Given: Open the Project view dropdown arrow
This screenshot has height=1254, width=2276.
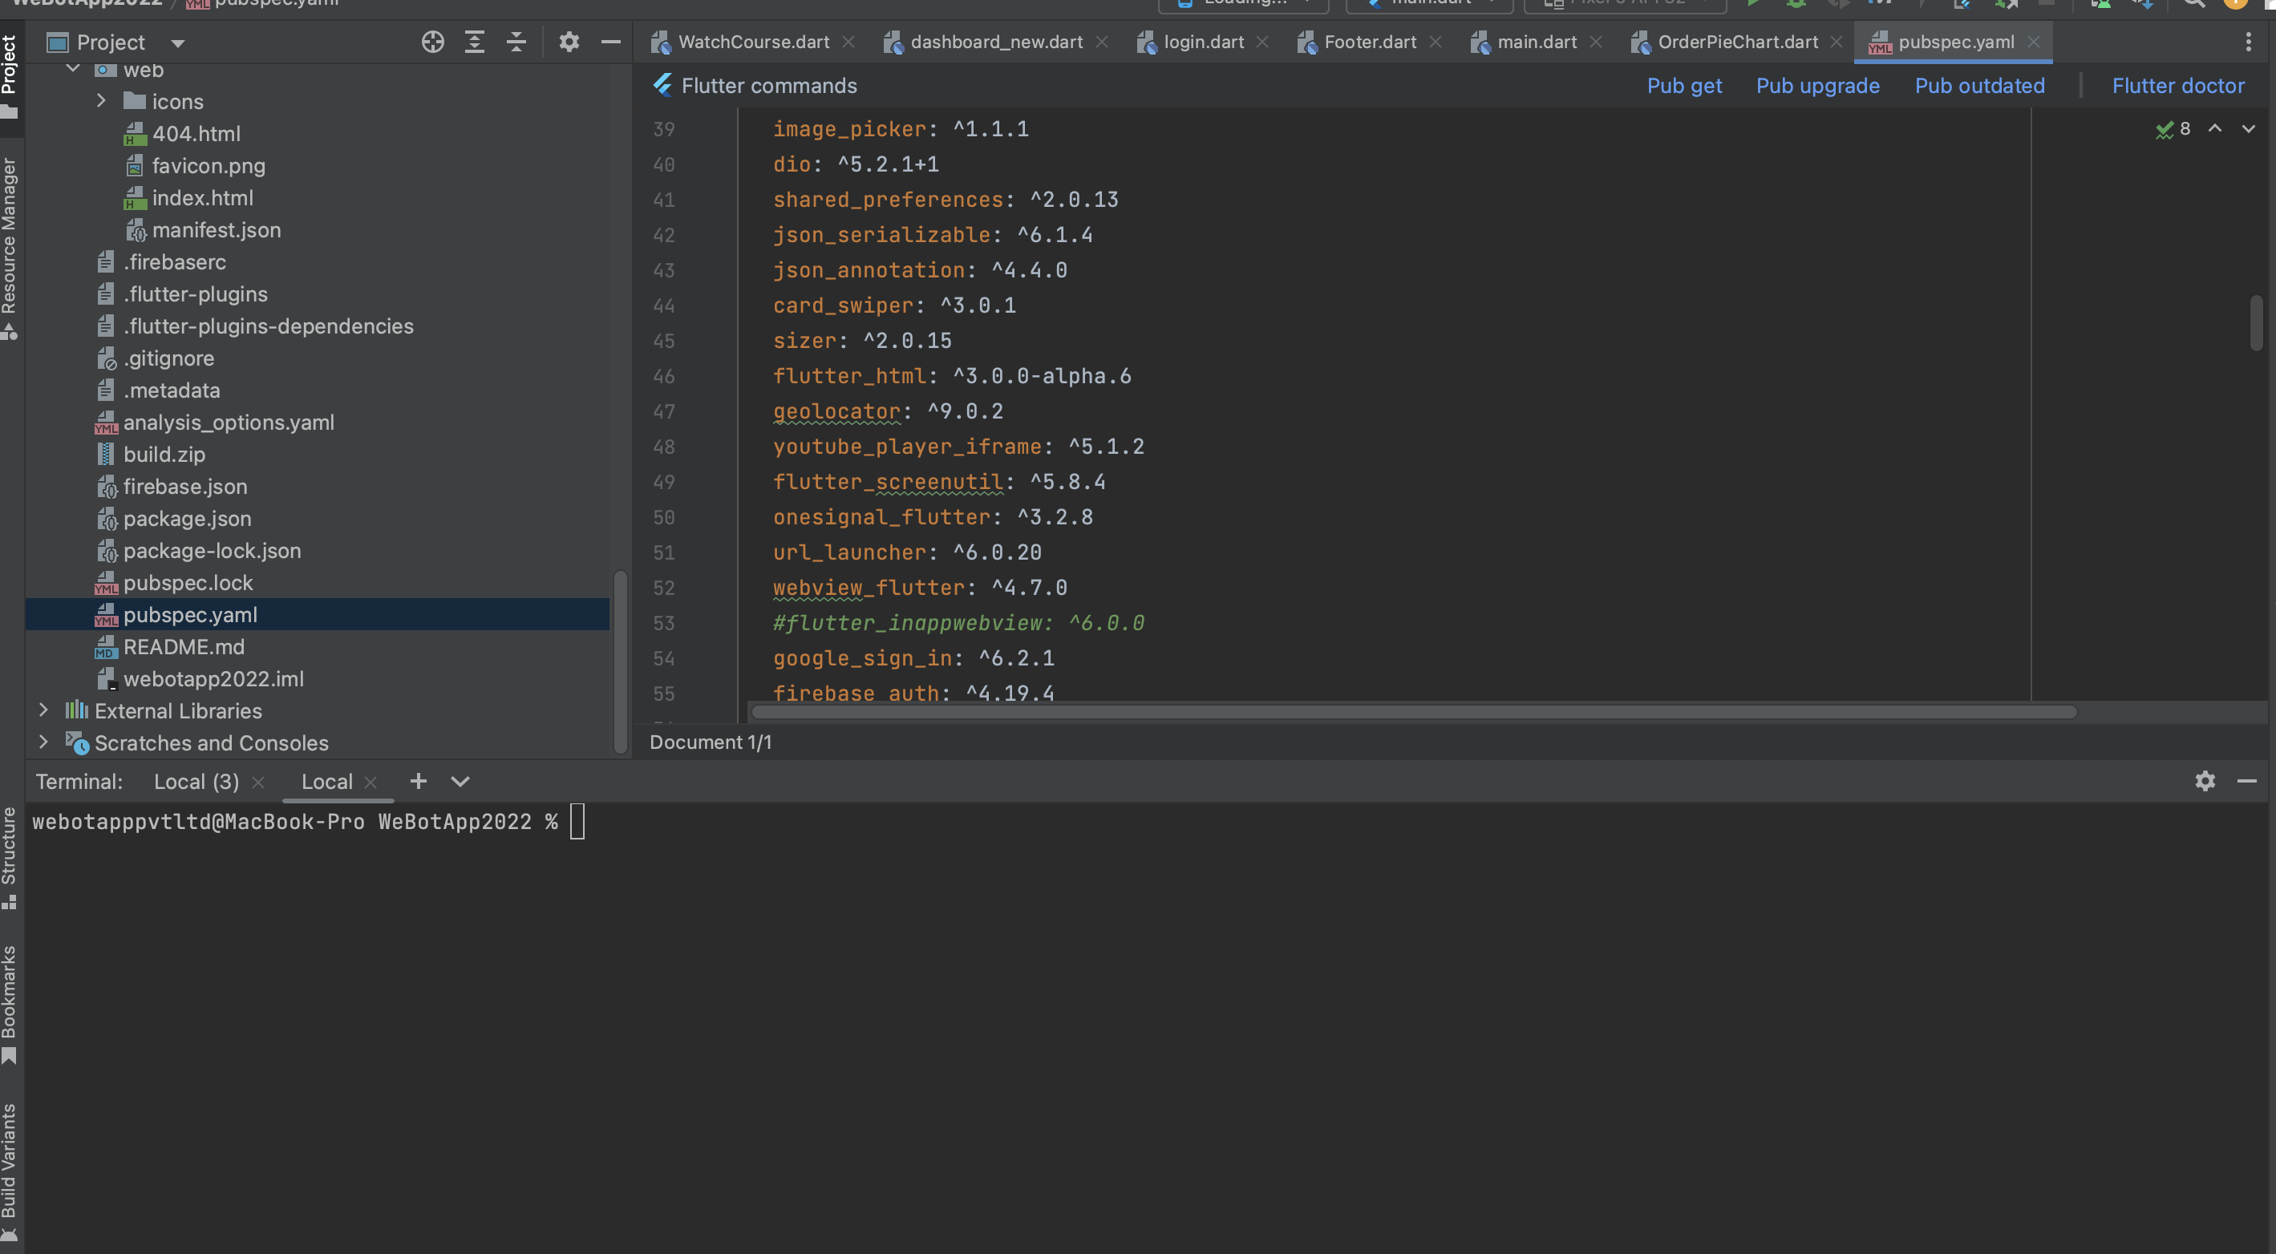Looking at the screenshot, I should pos(177,42).
